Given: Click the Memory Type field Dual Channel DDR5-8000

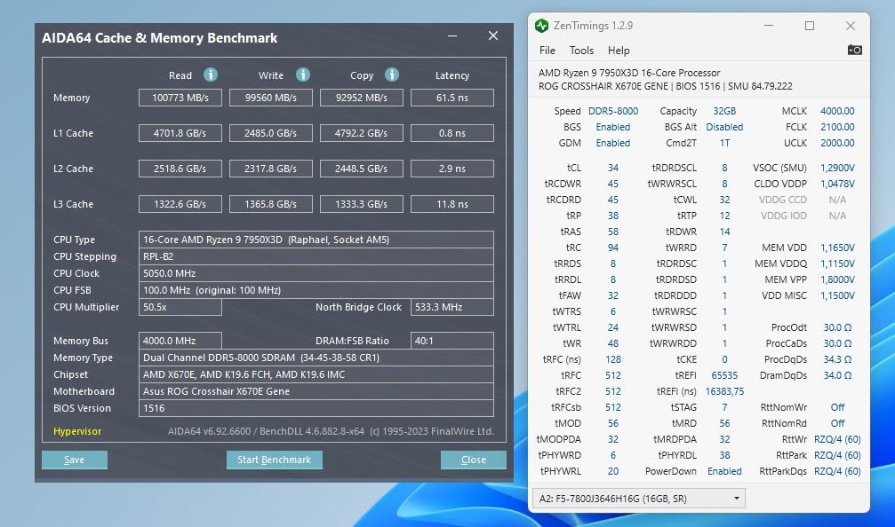Looking at the screenshot, I should [x=316, y=358].
